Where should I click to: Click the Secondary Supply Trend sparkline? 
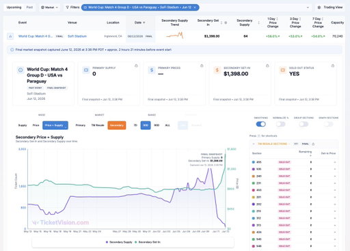pyautogui.click(x=175, y=36)
